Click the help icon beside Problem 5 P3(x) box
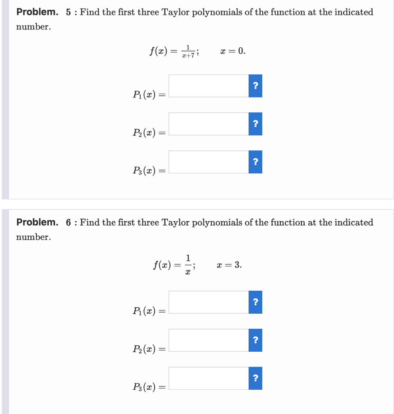Image resolution: width=394 pixels, height=414 pixels. [x=255, y=162]
